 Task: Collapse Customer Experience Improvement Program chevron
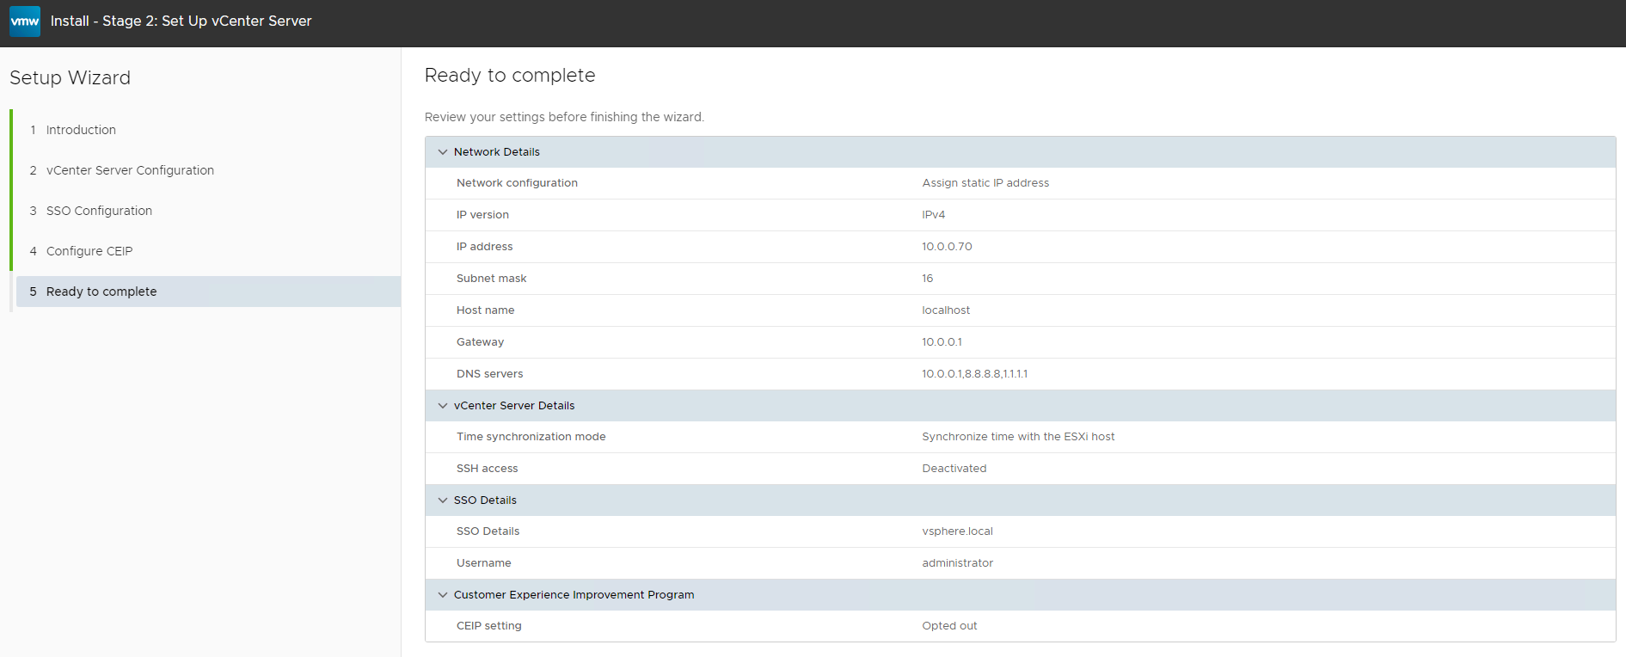coord(443,595)
